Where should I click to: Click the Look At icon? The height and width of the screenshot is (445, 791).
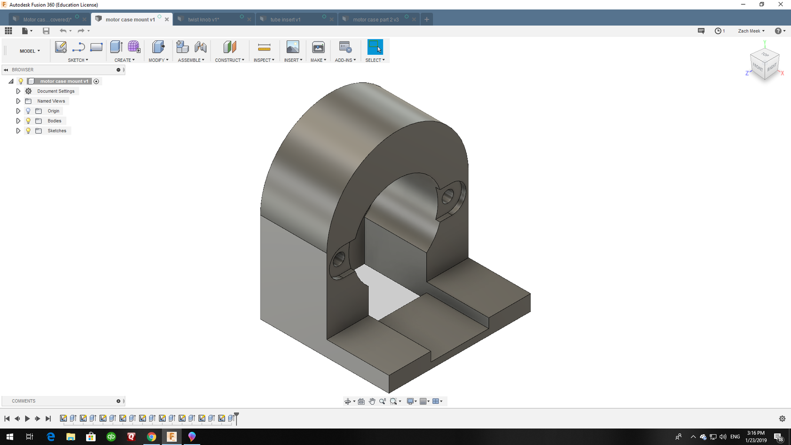(361, 401)
